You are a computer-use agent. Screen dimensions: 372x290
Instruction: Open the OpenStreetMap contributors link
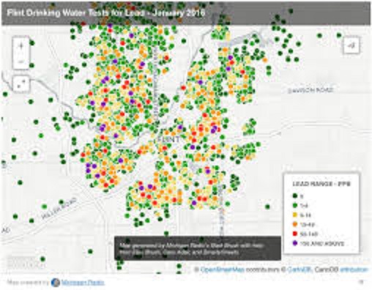coord(223,269)
